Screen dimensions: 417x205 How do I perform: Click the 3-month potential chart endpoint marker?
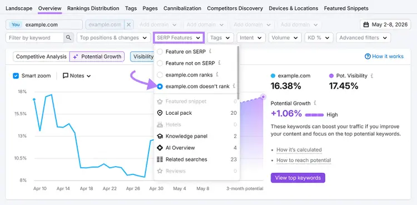[x=264, y=96]
